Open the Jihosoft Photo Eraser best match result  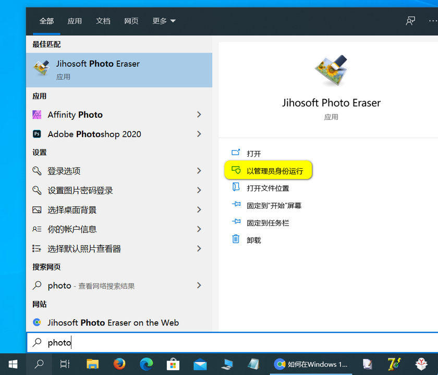pos(119,70)
